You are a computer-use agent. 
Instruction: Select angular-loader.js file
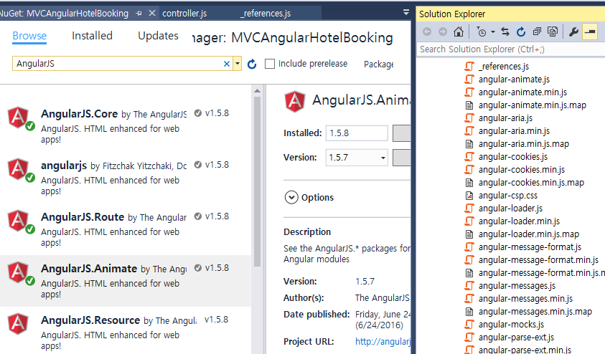point(510,209)
